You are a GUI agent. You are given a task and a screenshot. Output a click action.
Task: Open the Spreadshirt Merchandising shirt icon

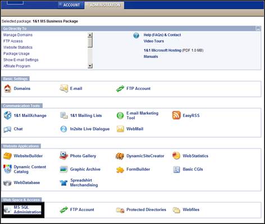point(63,182)
